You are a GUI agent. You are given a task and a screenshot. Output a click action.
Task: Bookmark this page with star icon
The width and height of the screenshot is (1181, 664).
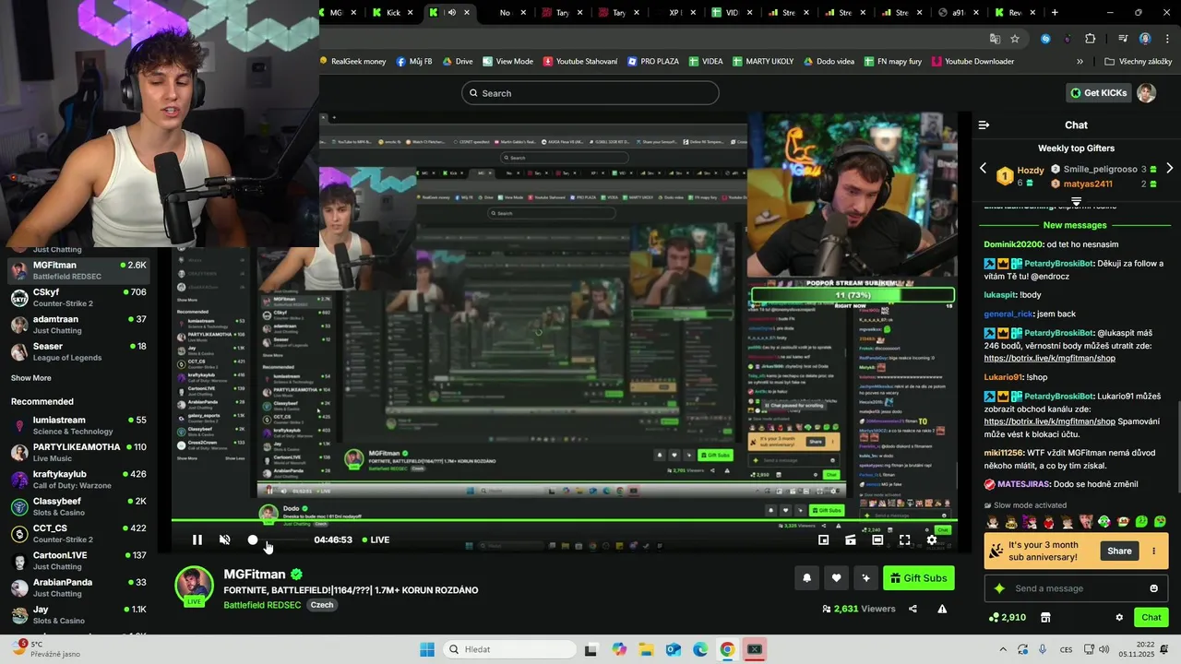[x=1015, y=39]
